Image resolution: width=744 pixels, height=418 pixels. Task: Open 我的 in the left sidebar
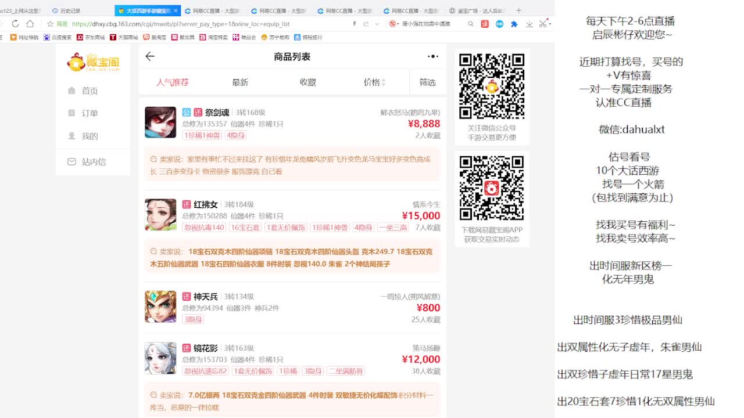pos(83,136)
